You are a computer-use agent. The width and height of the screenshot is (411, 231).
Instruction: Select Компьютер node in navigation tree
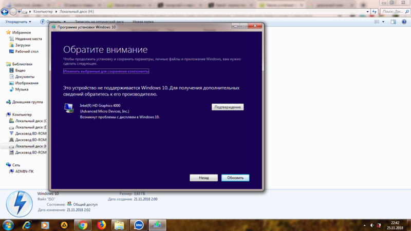(19, 114)
